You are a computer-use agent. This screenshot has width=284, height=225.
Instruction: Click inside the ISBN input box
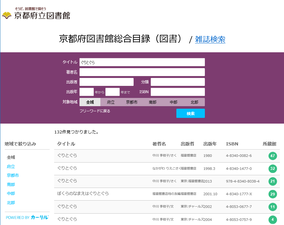[177, 92]
